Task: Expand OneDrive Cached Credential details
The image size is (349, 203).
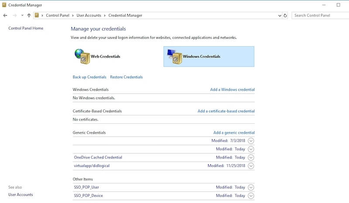Action: 251,157
